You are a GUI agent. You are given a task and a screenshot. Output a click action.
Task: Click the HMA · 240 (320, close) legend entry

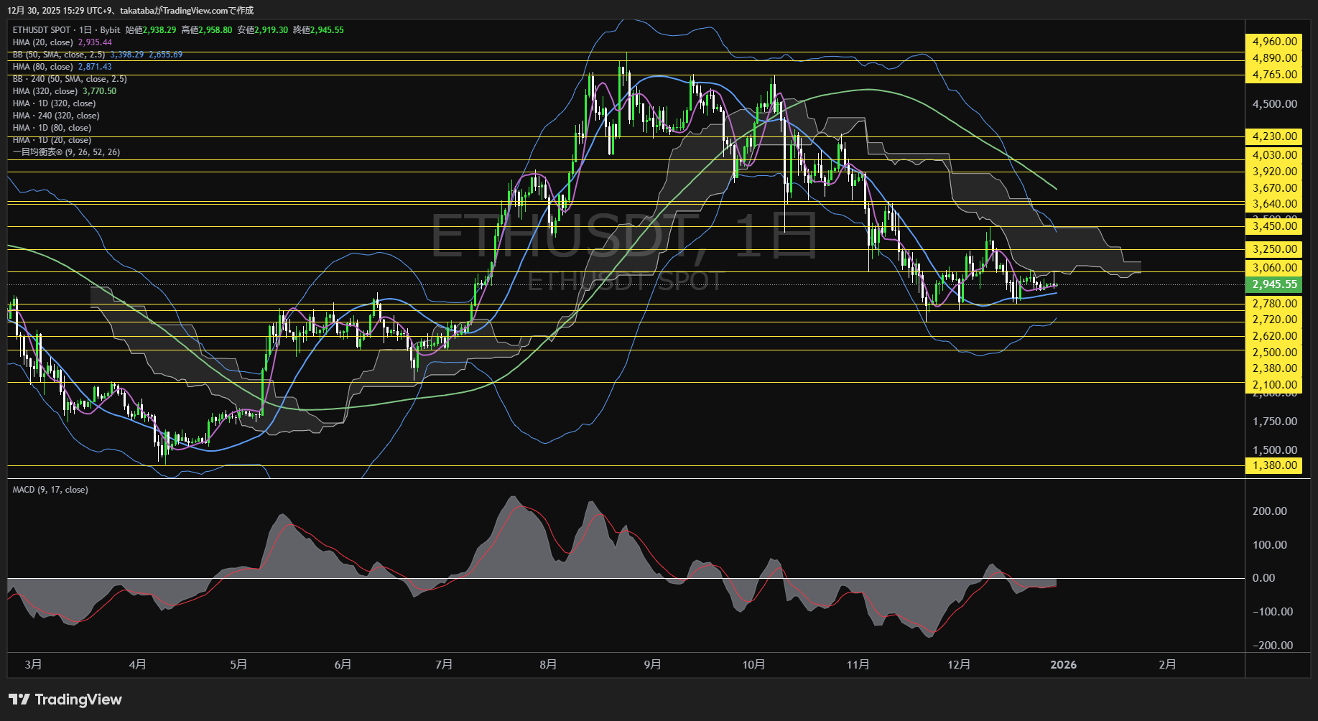[x=56, y=116]
